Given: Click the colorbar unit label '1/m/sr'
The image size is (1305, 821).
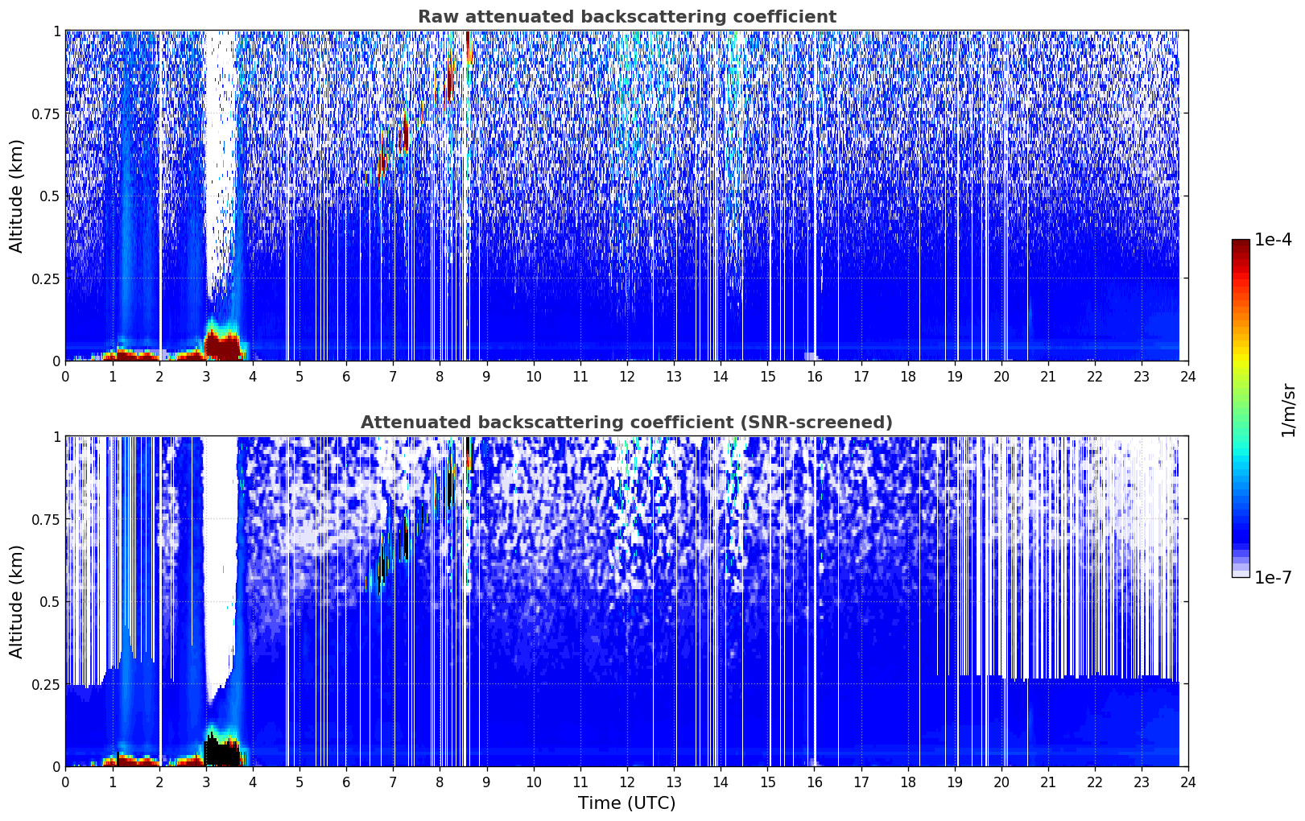Looking at the screenshot, I should click(x=1288, y=409).
